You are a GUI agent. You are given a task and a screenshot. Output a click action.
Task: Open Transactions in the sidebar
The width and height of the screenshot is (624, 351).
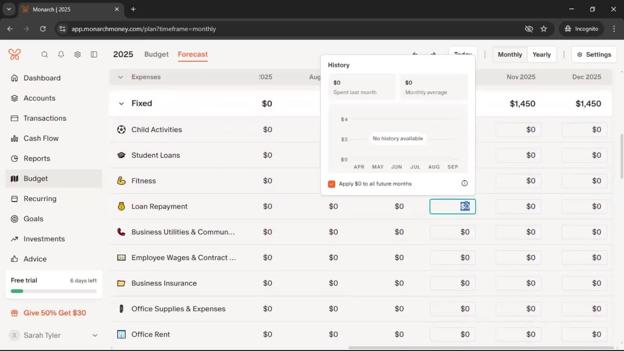tap(45, 118)
